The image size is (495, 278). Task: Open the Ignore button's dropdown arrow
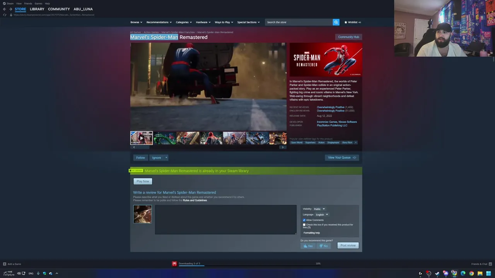pos(166,158)
